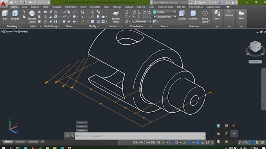Open the Express Tools tab

tap(214, 7)
